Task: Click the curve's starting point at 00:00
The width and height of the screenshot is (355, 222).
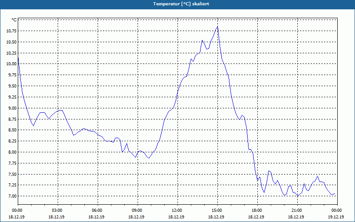Action: 18,58
